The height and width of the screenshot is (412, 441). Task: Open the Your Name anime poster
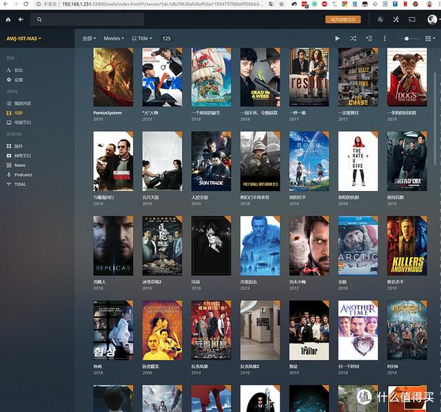tap(309, 161)
